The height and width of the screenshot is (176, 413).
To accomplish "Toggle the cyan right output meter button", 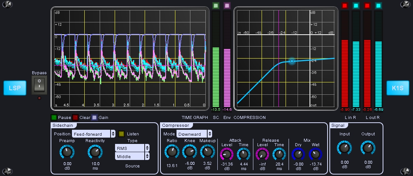I will point(379,6).
